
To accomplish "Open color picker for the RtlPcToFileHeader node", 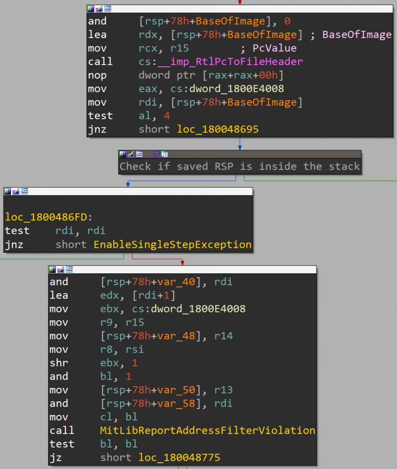I will pyautogui.click(x=91, y=9).
